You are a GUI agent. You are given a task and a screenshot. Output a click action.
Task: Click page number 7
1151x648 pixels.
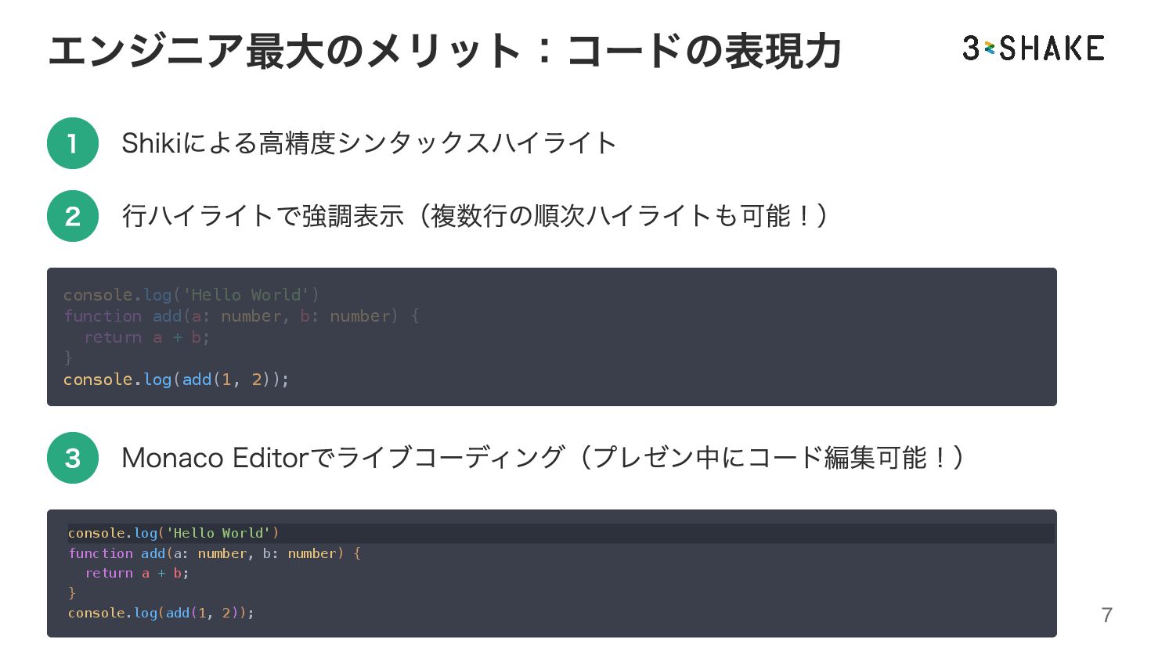pos(1106,615)
